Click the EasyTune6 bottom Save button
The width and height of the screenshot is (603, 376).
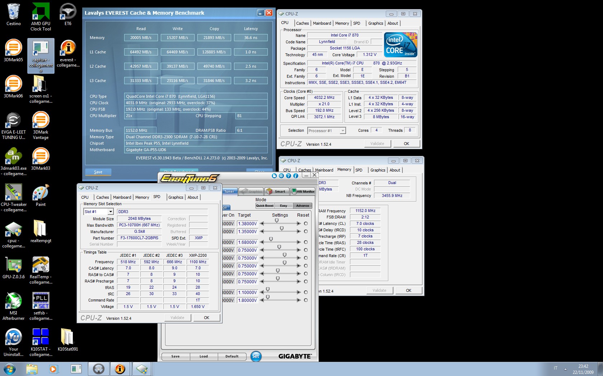(176, 356)
